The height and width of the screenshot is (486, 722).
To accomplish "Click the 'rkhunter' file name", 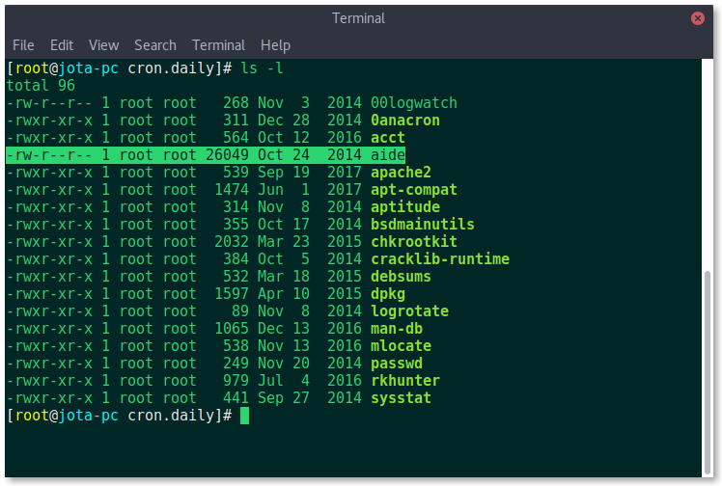I will coord(405,381).
